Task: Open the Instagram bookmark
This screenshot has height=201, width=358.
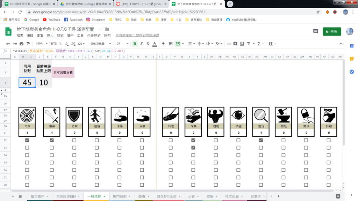Action: click(96, 20)
